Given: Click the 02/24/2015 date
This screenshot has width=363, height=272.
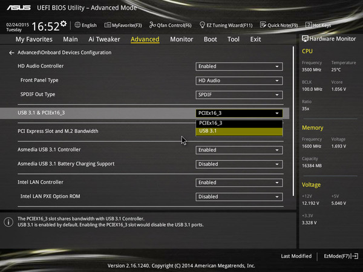Looking at the screenshot, I should tap(18, 25).
